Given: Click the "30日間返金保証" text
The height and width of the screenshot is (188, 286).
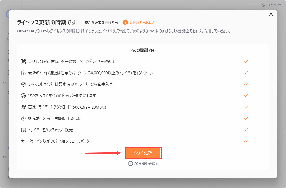Looking at the screenshot, I should point(146,164).
